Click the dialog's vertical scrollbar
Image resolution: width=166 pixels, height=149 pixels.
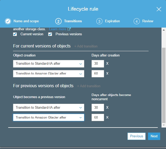point(164,85)
